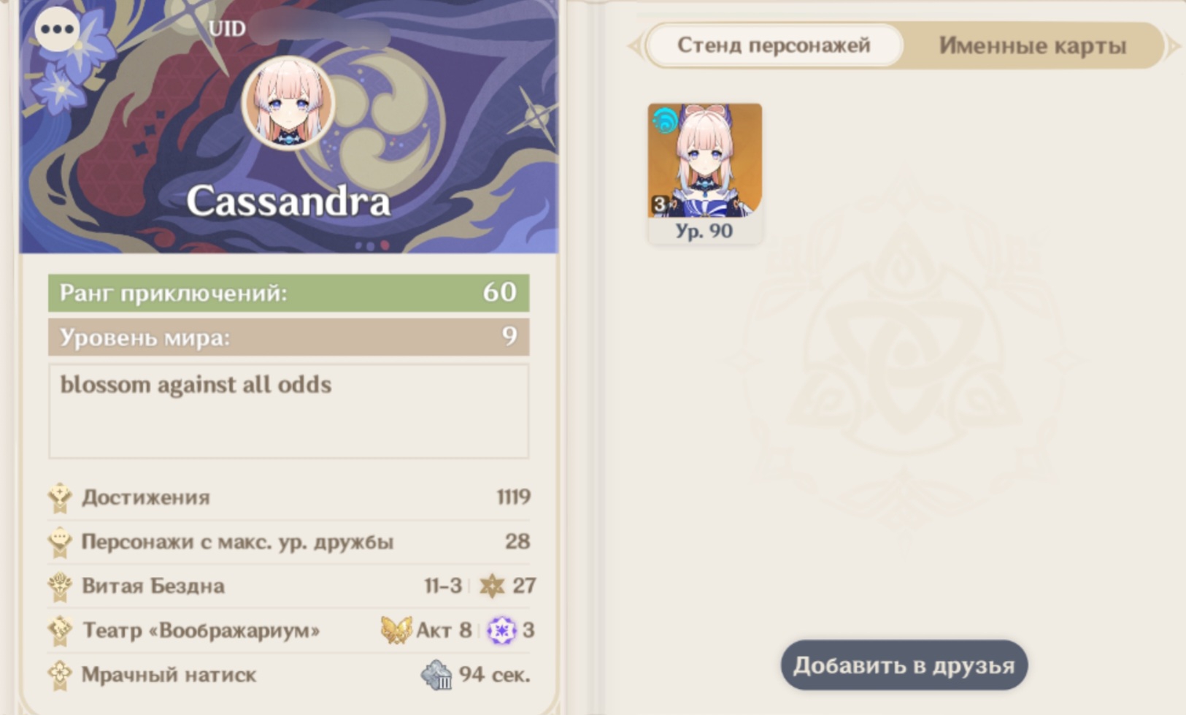The height and width of the screenshot is (715, 1186).
Task: Switch to the Стенд персонажей tab
Action: coord(774,45)
